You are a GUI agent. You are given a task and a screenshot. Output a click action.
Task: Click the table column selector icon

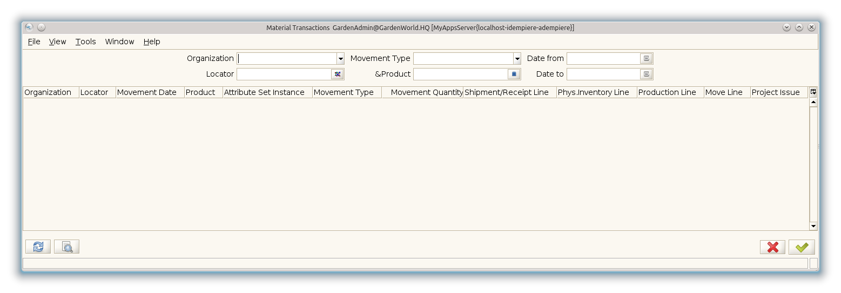[x=813, y=92]
